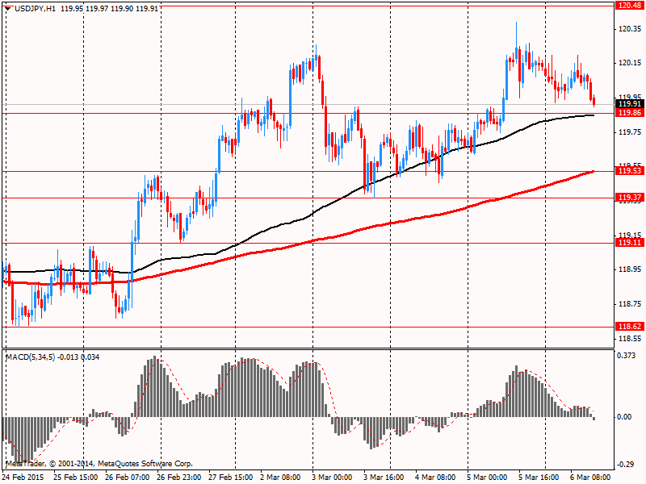This screenshot has width=646, height=484.
Task: Click the 3 Mar 00:00 time label
Action: [x=332, y=478]
